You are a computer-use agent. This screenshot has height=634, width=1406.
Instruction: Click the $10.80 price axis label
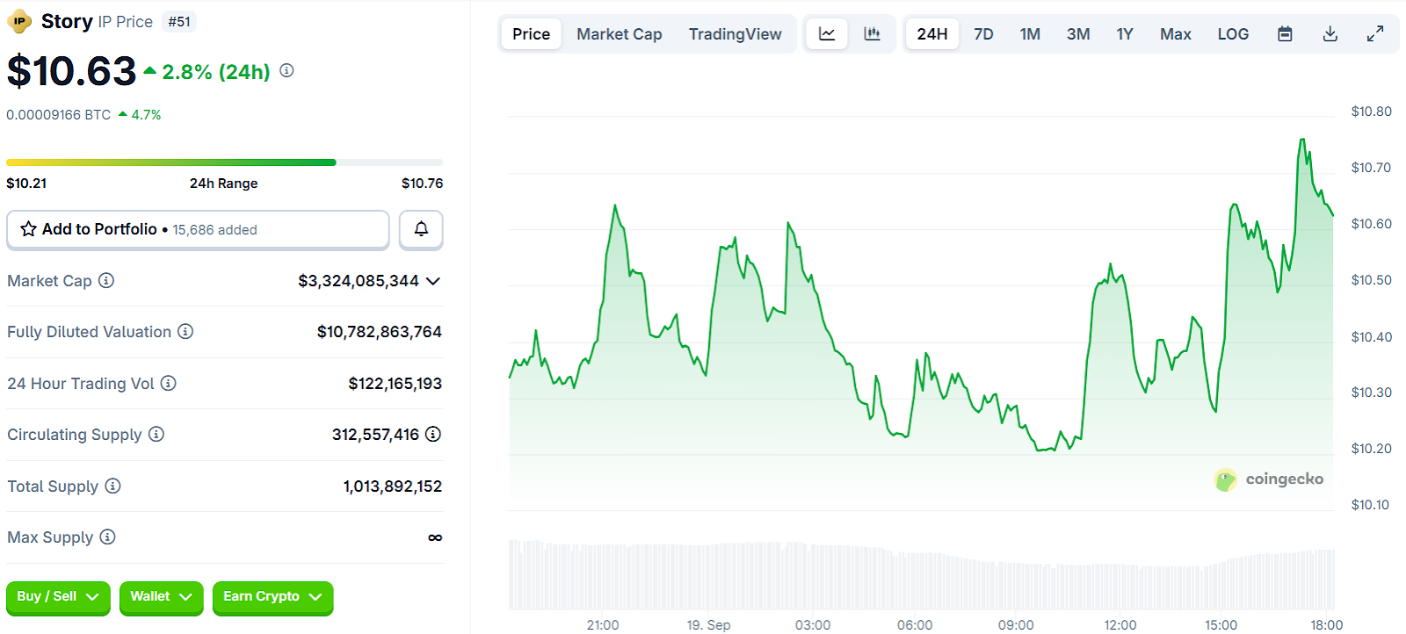pos(1372,112)
